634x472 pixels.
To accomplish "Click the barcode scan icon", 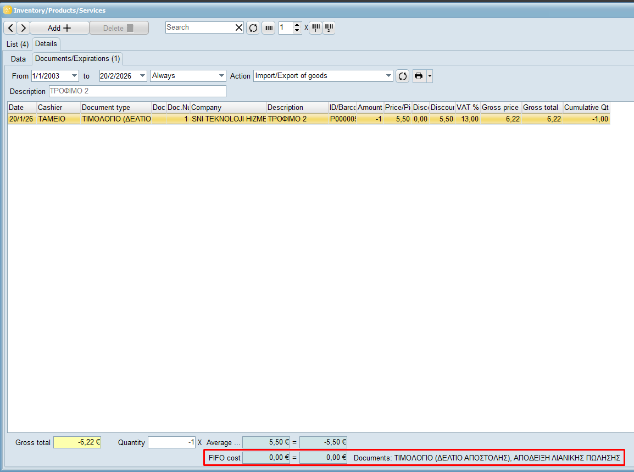I will [268, 28].
